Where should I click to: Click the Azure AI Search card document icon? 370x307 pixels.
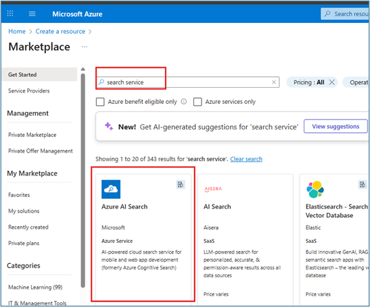(x=181, y=185)
